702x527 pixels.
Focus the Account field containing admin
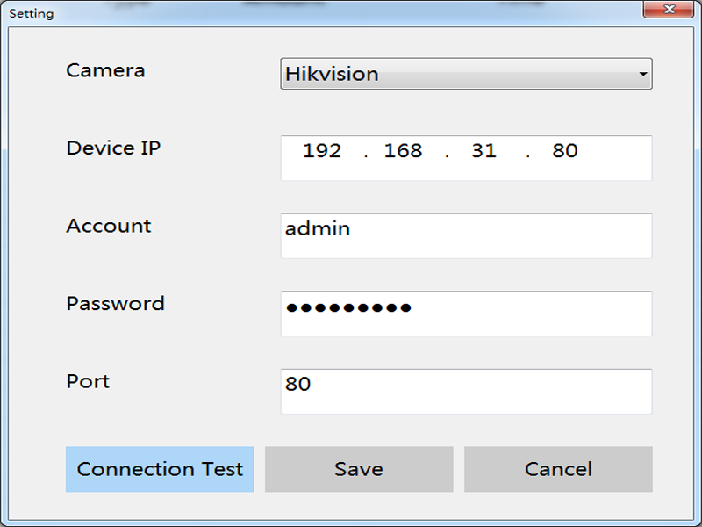pos(466,235)
